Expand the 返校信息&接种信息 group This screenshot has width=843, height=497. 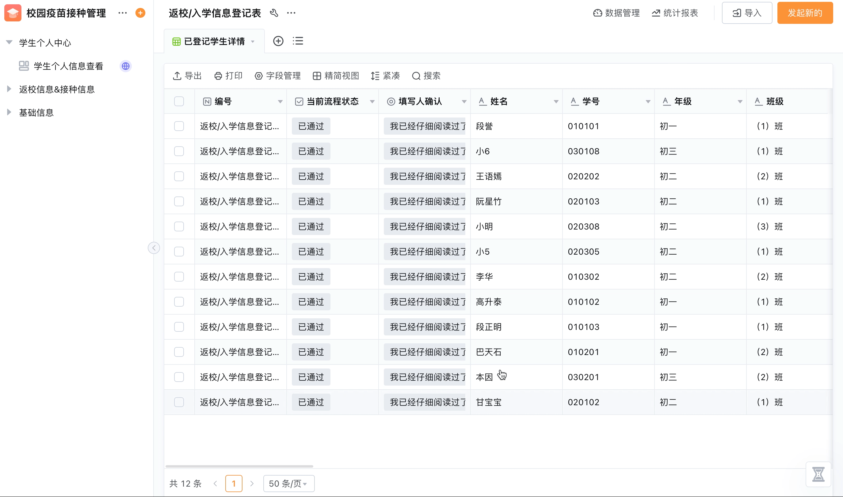pos(9,89)
